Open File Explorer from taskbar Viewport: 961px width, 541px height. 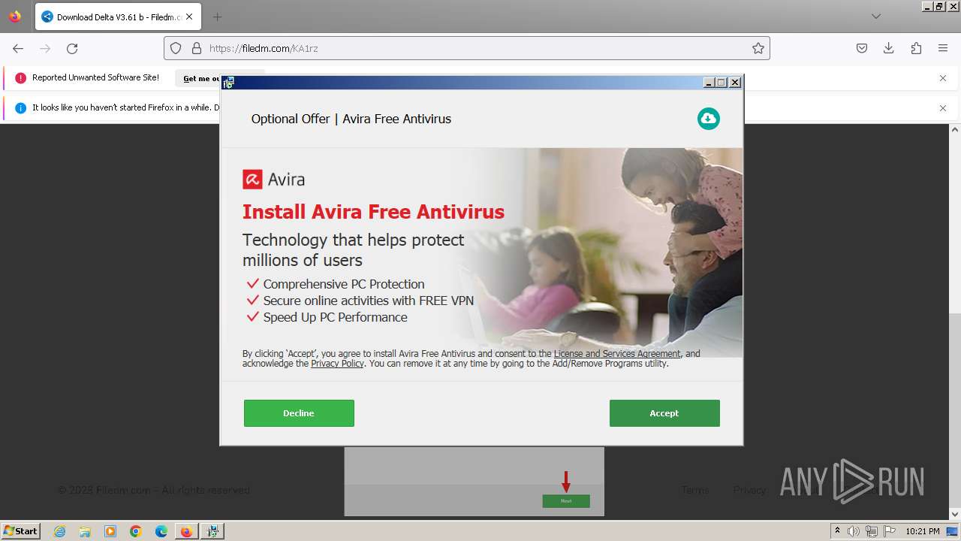point(85,531)
